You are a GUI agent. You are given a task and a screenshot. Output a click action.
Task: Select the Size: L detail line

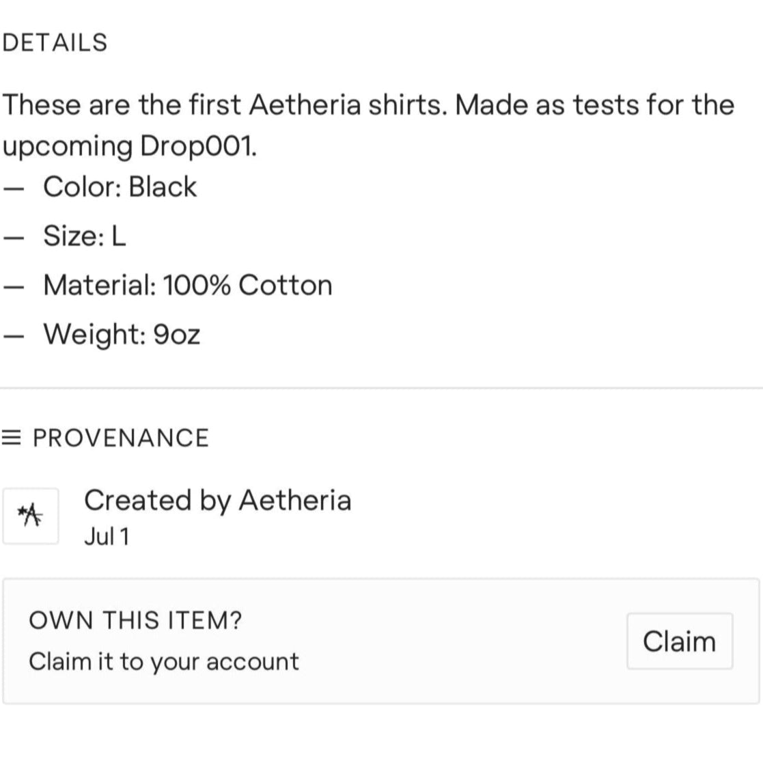pos(85,236)
